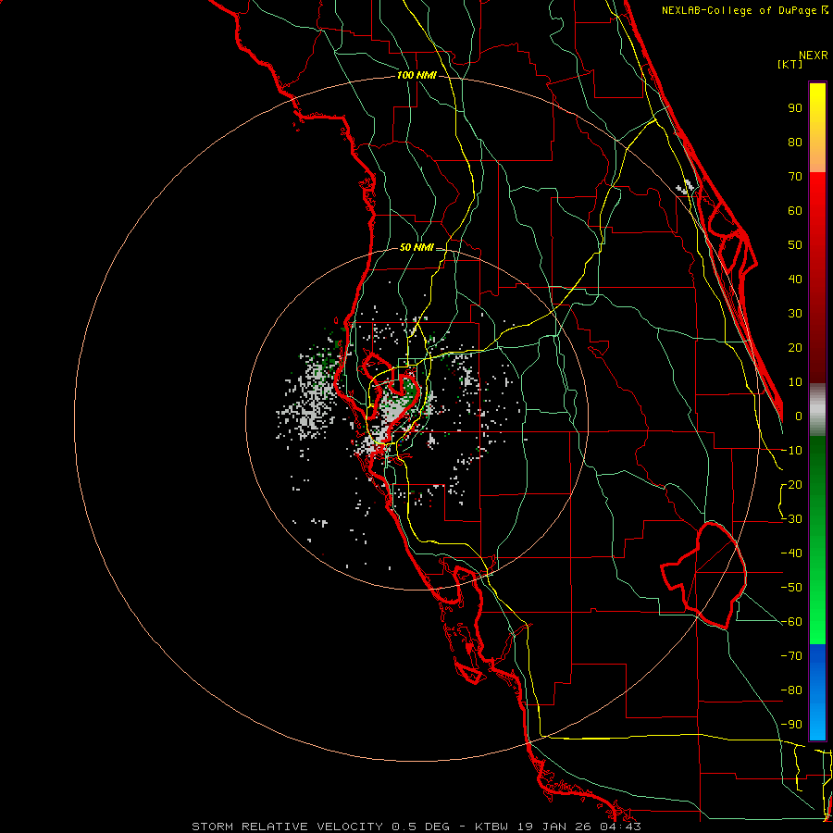Click the -60 knot scale label
Viewport: 833px width, 833px height.
(x=791, y=622)
